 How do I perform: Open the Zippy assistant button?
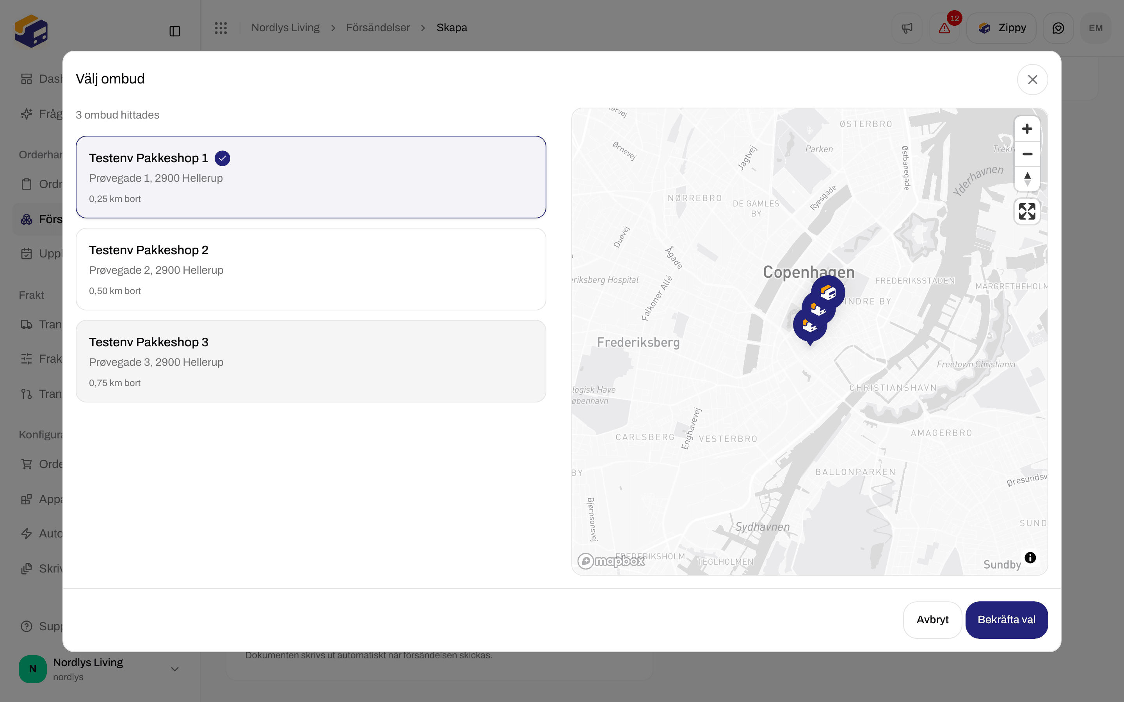click(x=1001, y=28)
